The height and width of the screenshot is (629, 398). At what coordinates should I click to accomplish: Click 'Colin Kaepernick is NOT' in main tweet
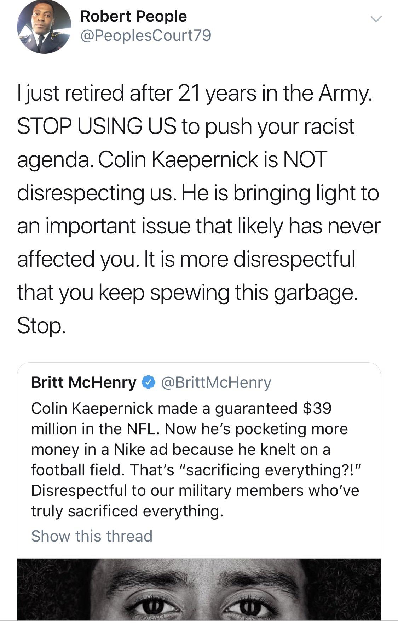tap(211, 159)
